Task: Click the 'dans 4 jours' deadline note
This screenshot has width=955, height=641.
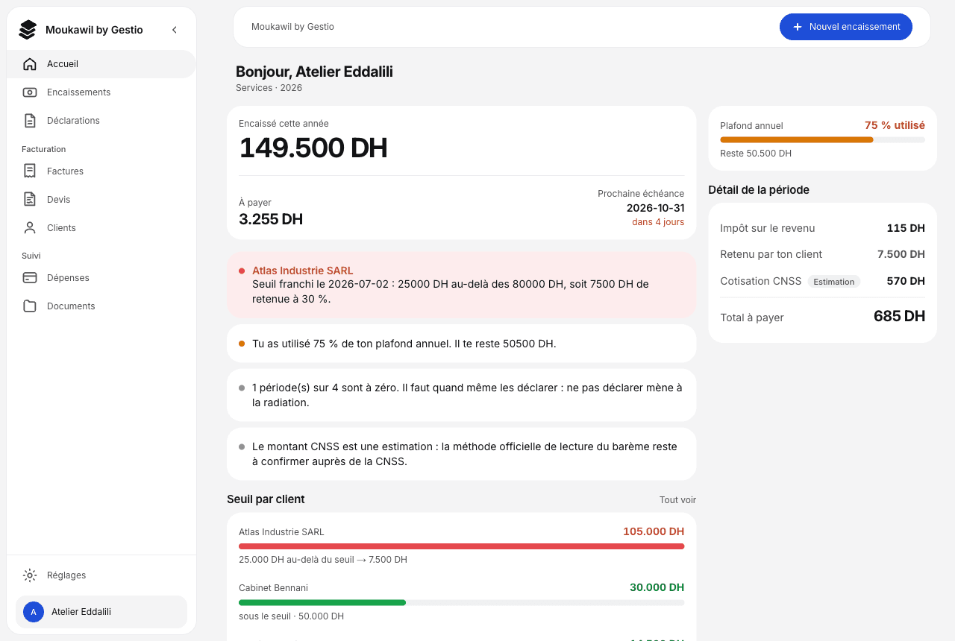Action: click(658, 222)
